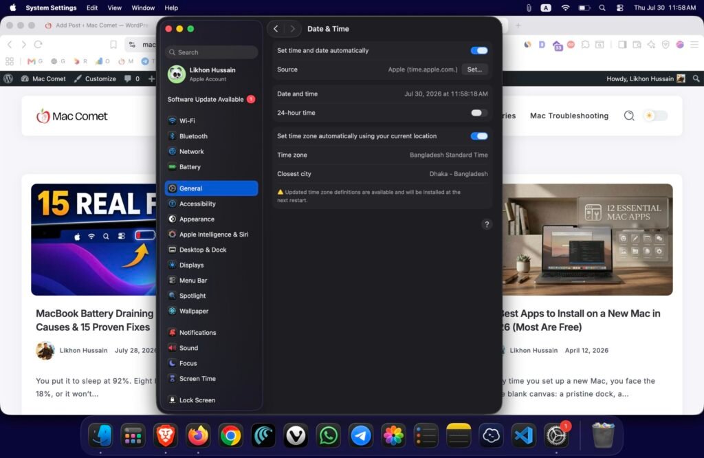This screenshot has height=458, width=704.
Task: Click 'Bangladesh Standard Time' value
Action: click(448, 155)
